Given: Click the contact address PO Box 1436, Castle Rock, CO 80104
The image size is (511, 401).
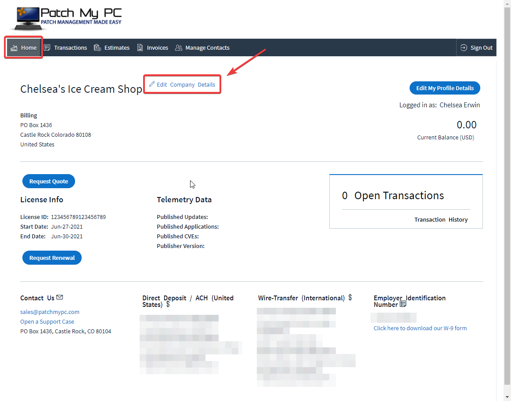Looking at the screenshot, I should coord(65,332).
